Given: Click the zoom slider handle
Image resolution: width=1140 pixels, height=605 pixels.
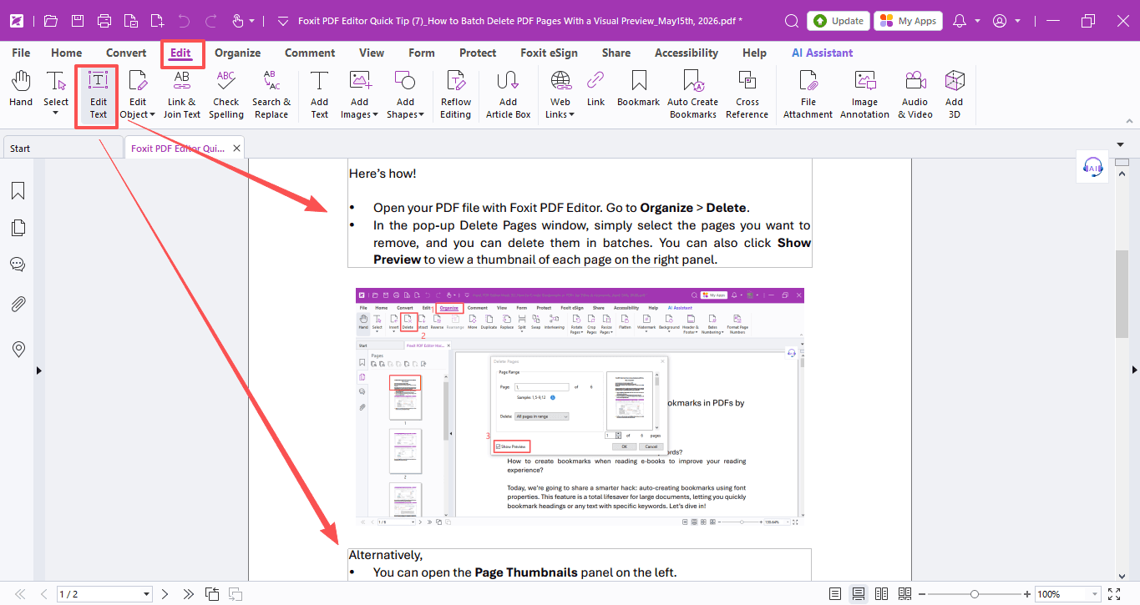Looking at the screenshot, I should pyautogui.click(x=975, y=594).
